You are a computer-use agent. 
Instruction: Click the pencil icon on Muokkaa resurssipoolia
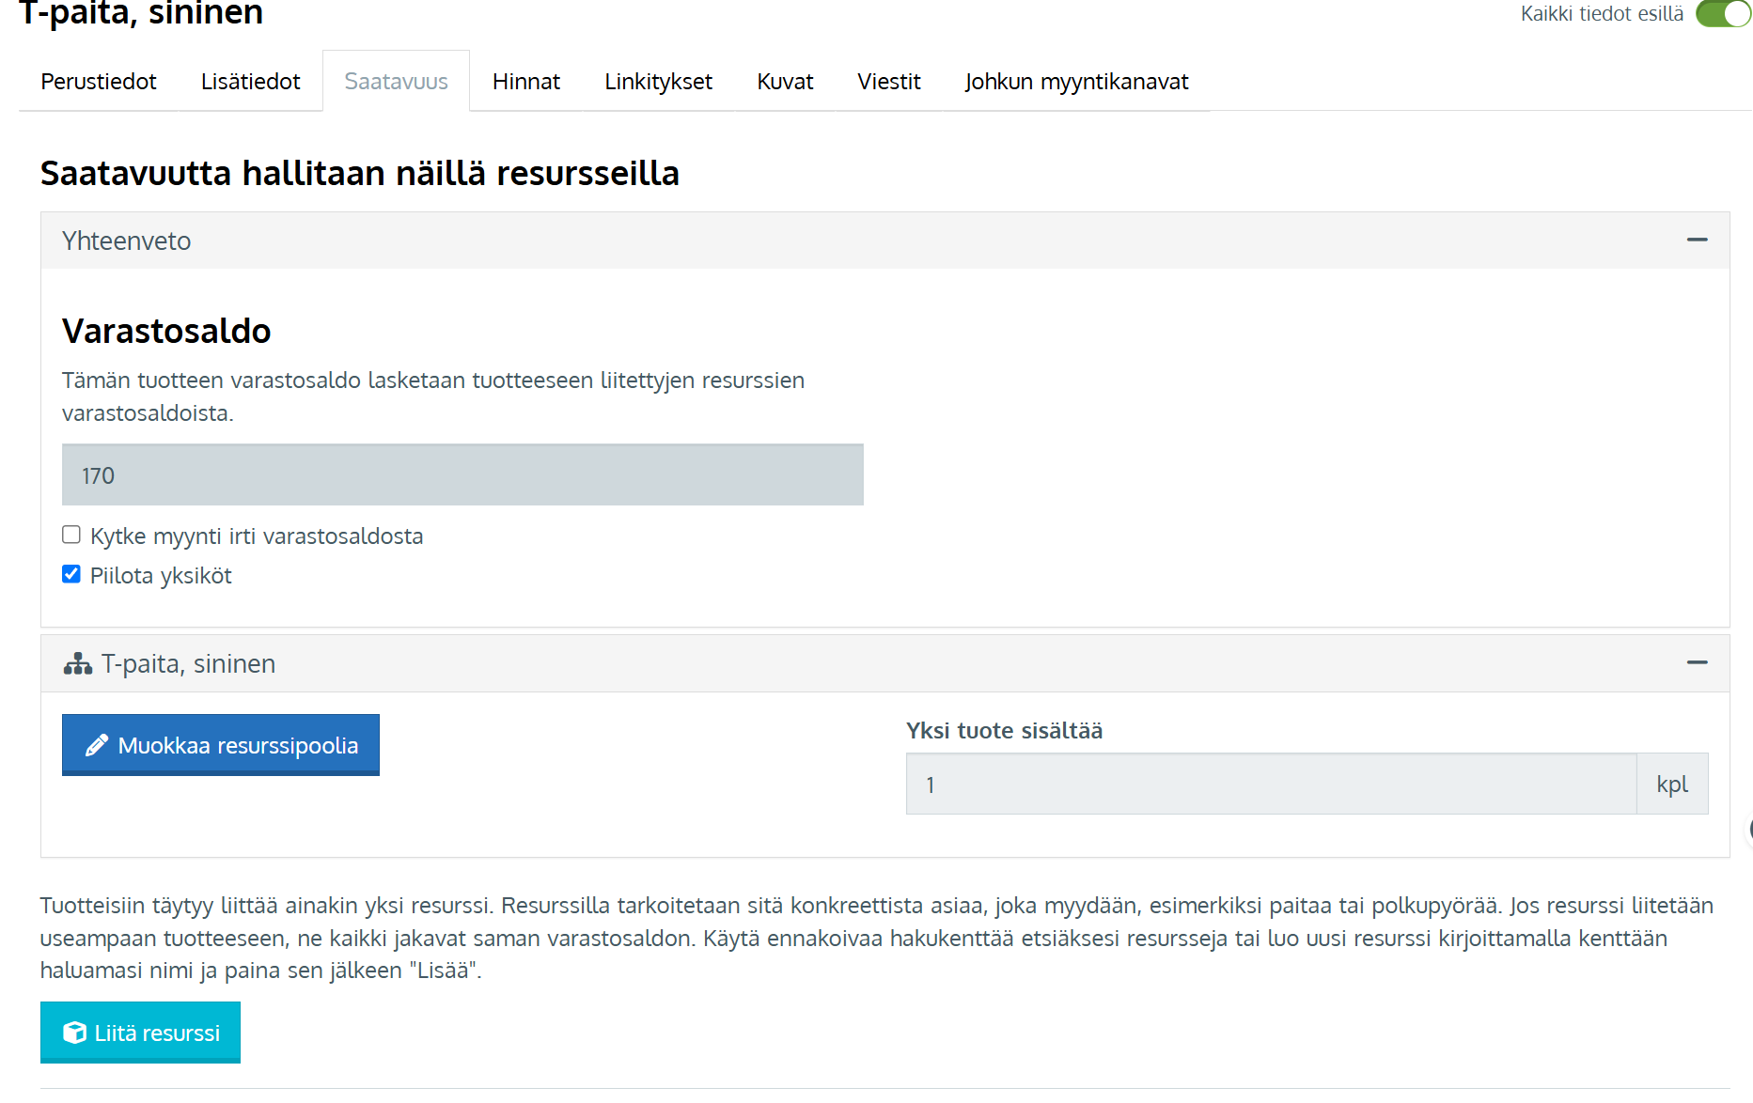(x=96, y=746)
